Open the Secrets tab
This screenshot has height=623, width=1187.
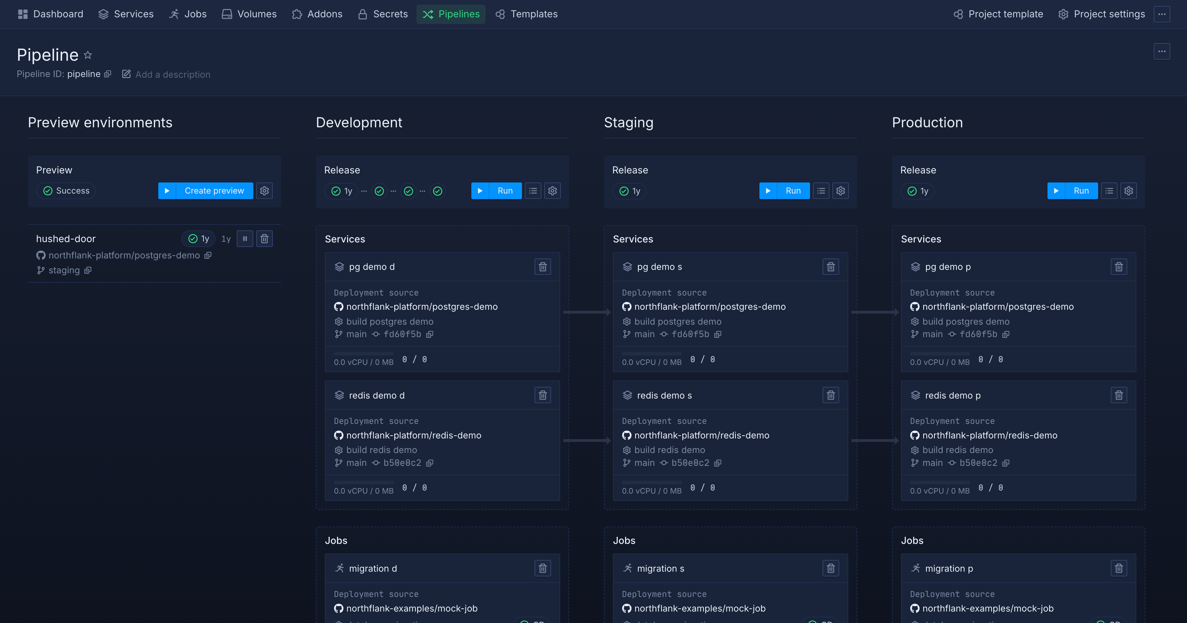click(x=383, y=14)
